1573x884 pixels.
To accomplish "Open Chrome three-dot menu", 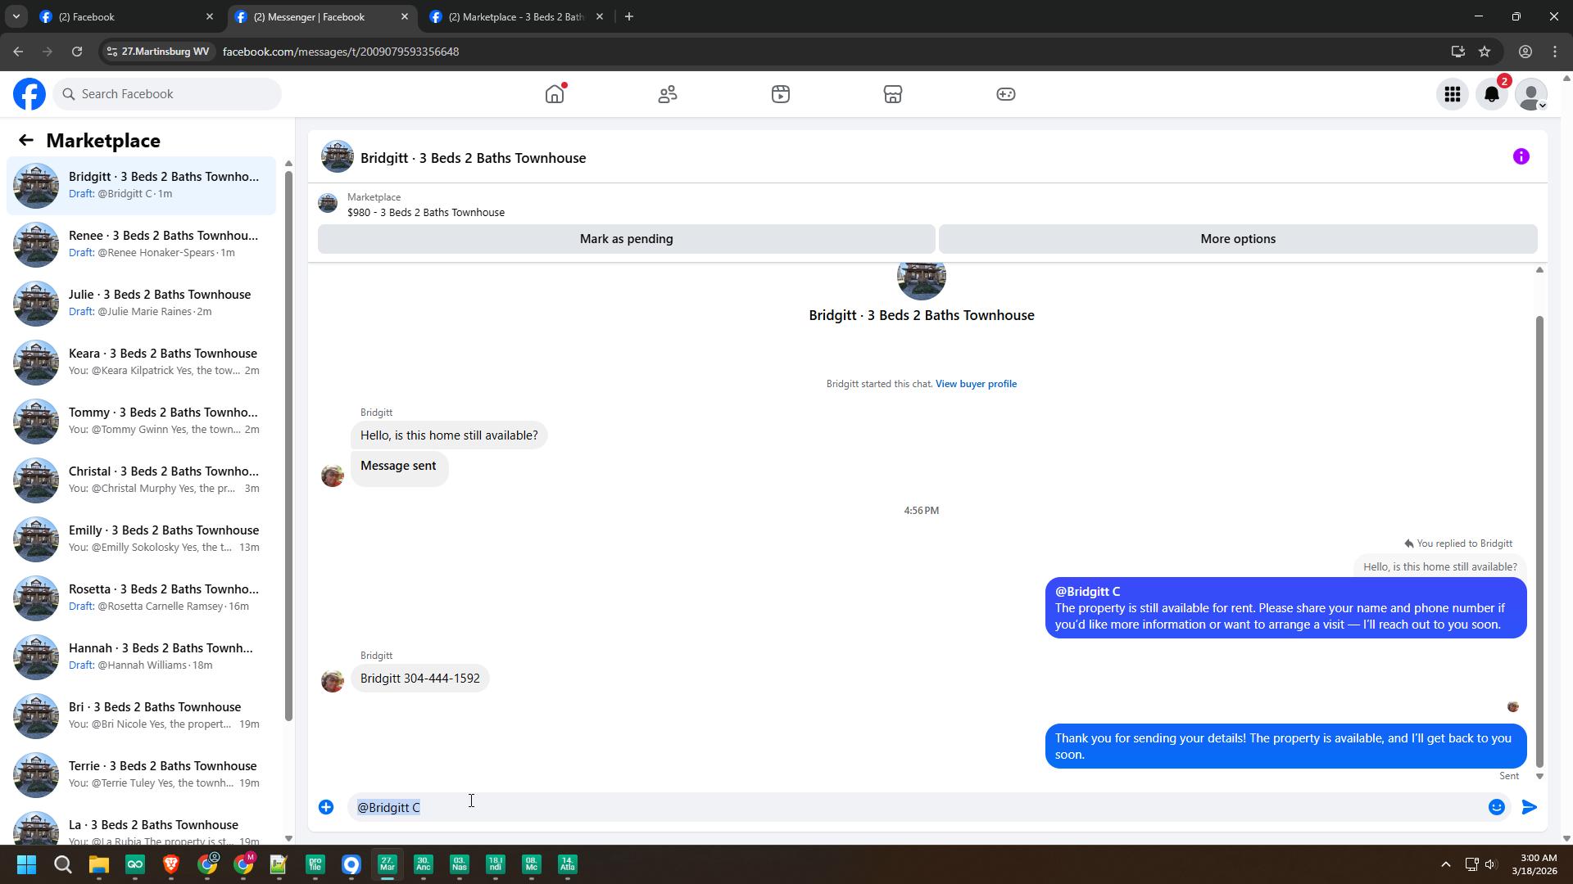I will [x=1555, y=52].
